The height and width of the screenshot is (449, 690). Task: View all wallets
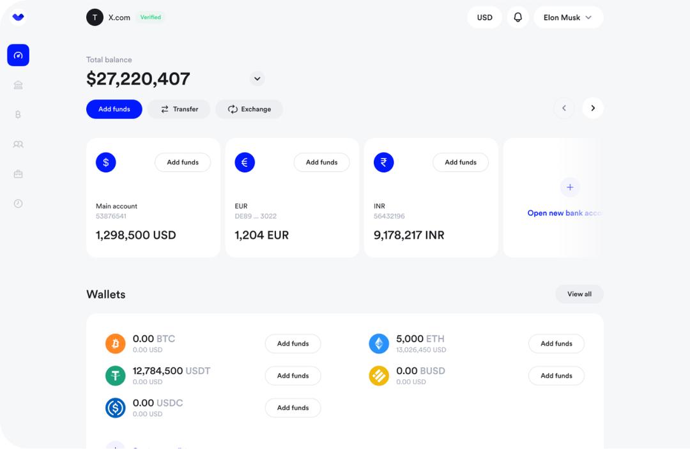point(579,294)
